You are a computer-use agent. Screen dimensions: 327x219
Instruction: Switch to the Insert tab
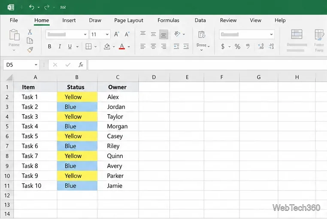pos(69,20)
